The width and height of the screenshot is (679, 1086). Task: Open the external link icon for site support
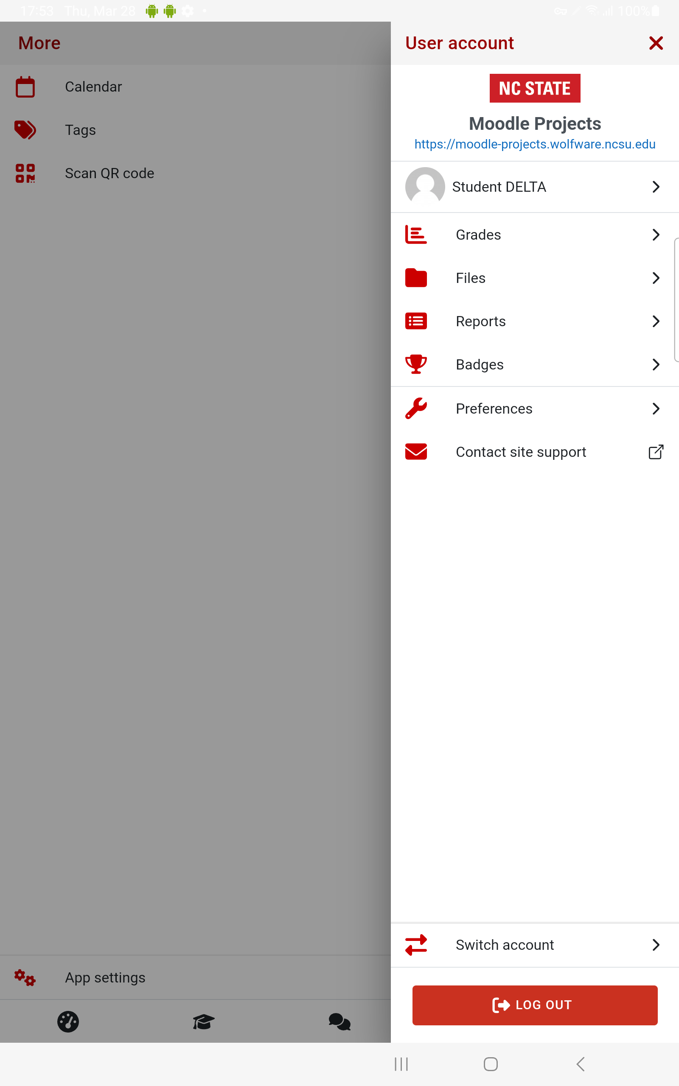656,451
